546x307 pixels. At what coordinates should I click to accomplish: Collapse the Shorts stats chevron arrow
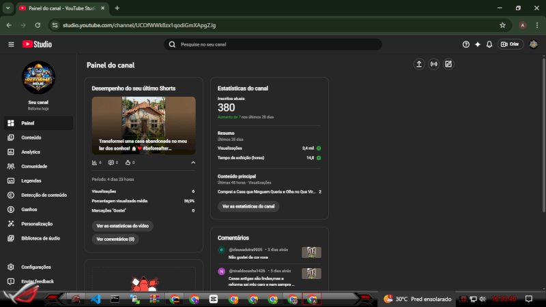(x=192, y=163)
